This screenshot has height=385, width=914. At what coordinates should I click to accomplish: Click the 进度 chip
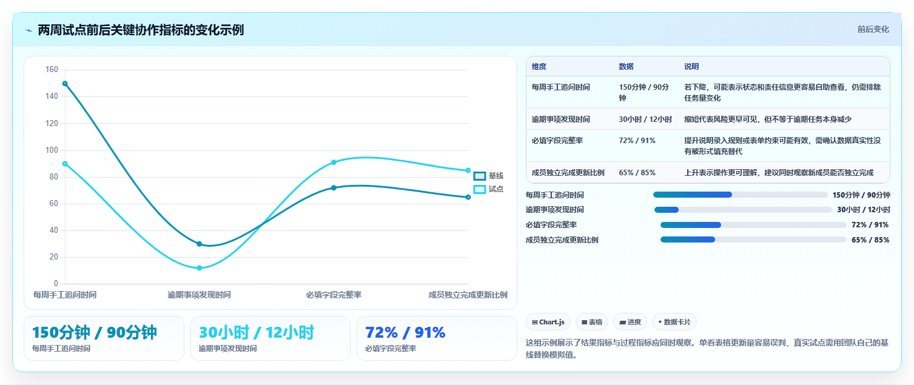pyautogui.click(x=630, y=322)
